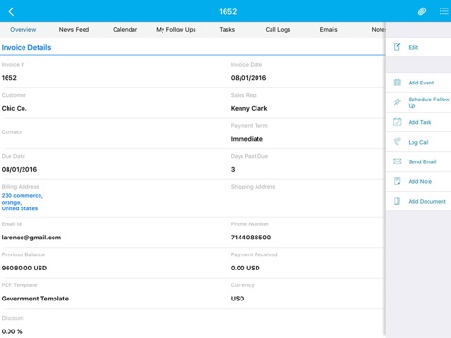The height and width of the screenshot is (338, 451).
Task: Select Schedule Follow Up option
Action: pos(418,102)
